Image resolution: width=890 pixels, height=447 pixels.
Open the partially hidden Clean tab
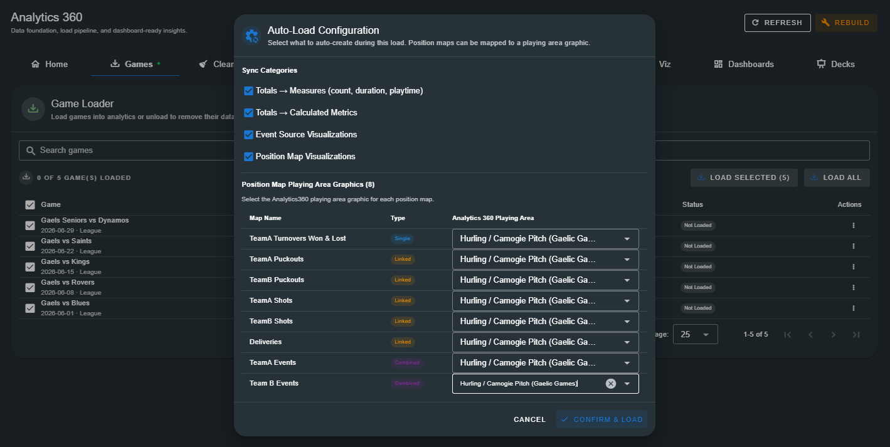(216, 64)
